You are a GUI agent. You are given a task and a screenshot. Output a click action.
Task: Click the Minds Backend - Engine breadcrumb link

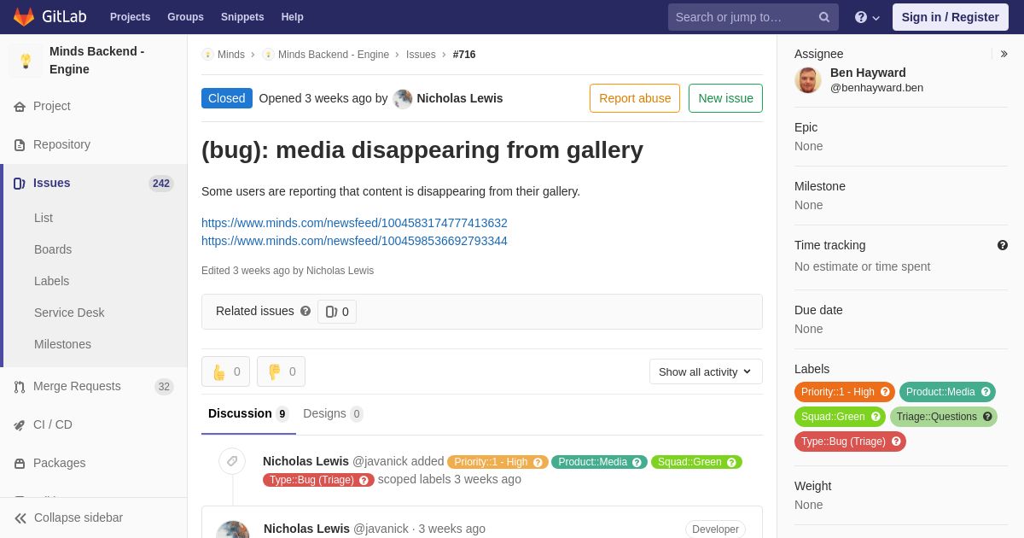click(x=334, y=55)
